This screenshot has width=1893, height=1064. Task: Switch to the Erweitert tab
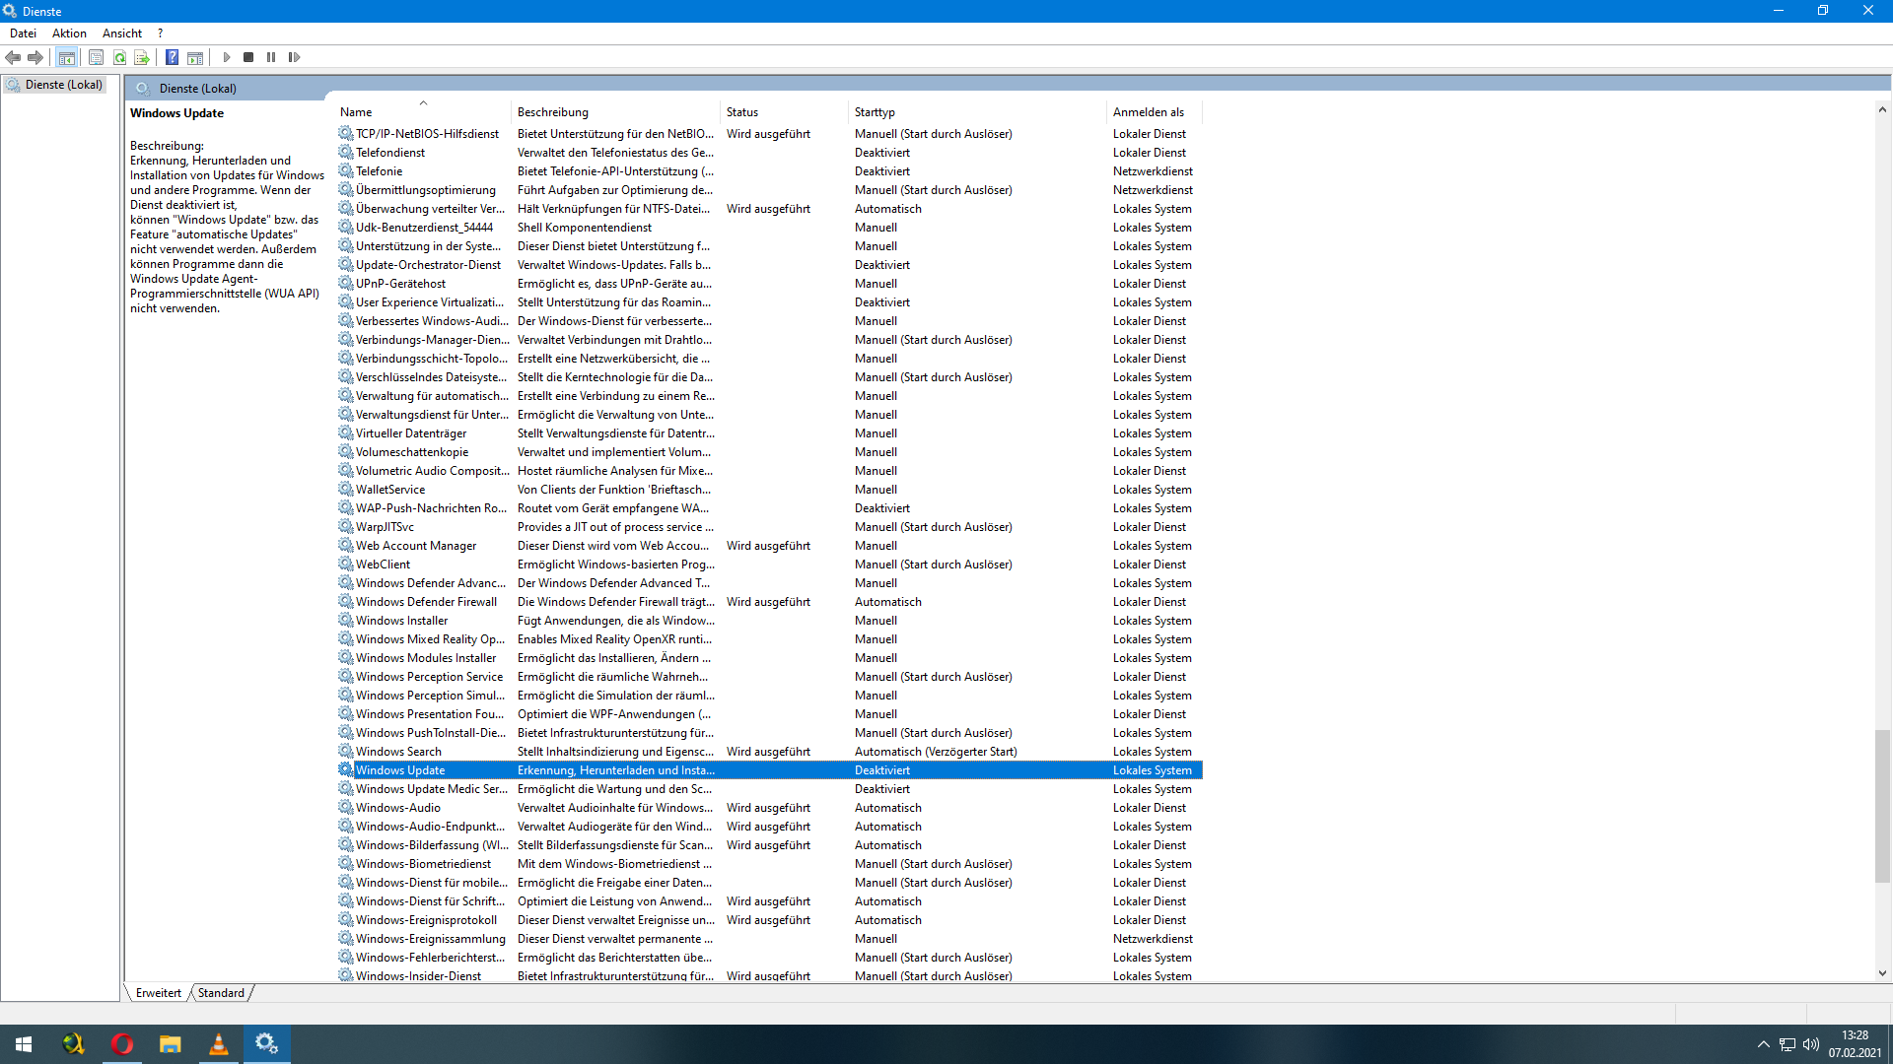coord(159,993)
